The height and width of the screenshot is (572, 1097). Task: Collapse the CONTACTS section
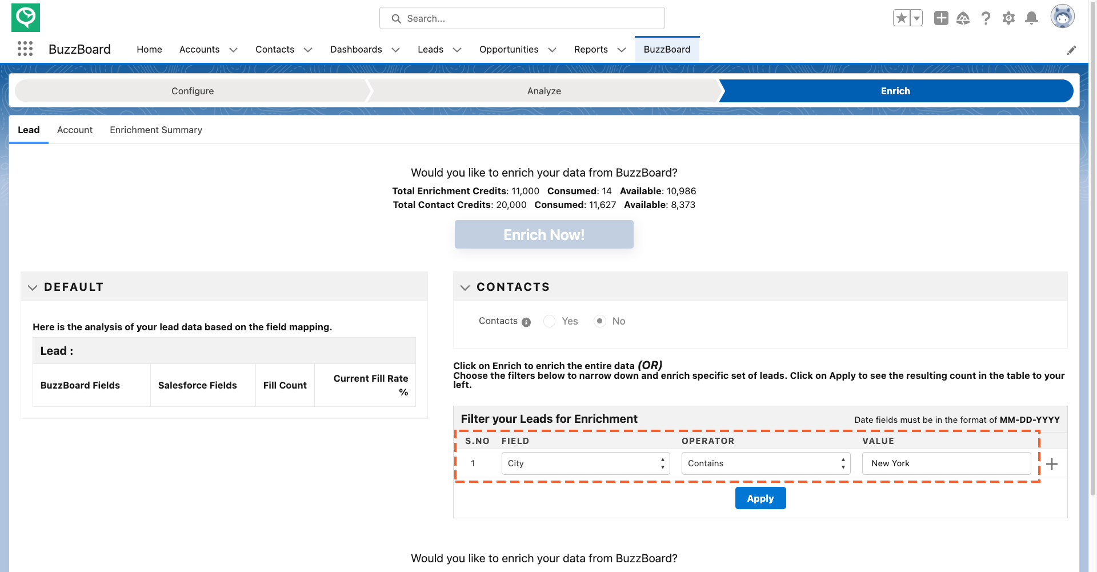[465, 287]
